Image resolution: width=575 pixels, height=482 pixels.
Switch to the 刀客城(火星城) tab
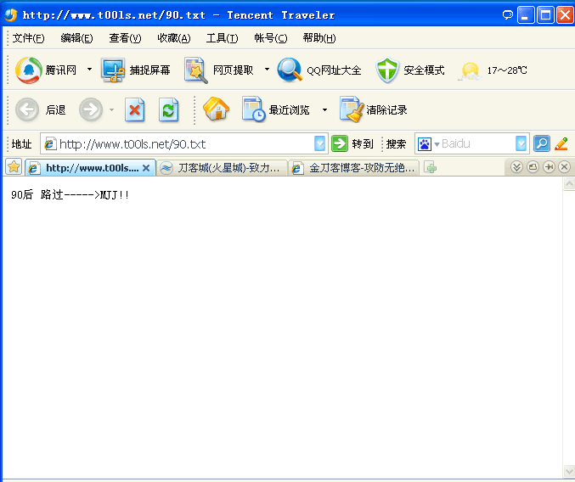tap(222, 168)
